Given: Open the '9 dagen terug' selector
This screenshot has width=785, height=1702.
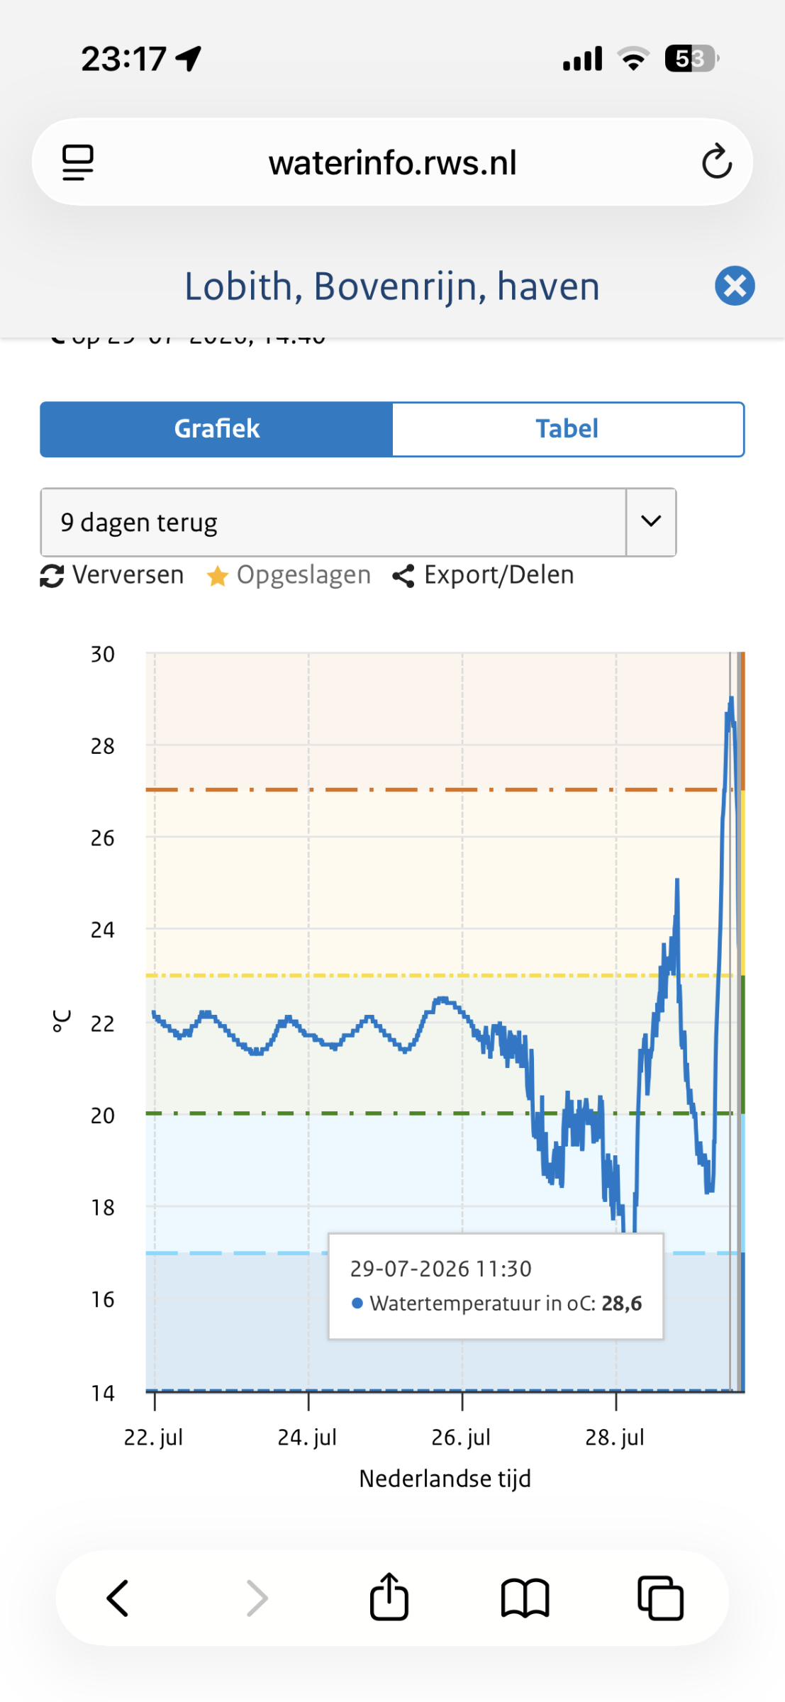Looking at the screenshot, I should [358, 522].
